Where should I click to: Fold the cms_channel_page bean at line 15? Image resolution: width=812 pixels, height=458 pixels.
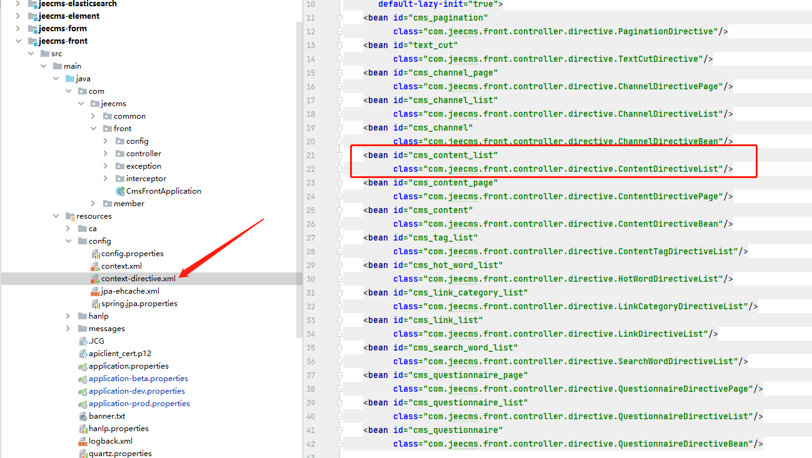(340, 73)
